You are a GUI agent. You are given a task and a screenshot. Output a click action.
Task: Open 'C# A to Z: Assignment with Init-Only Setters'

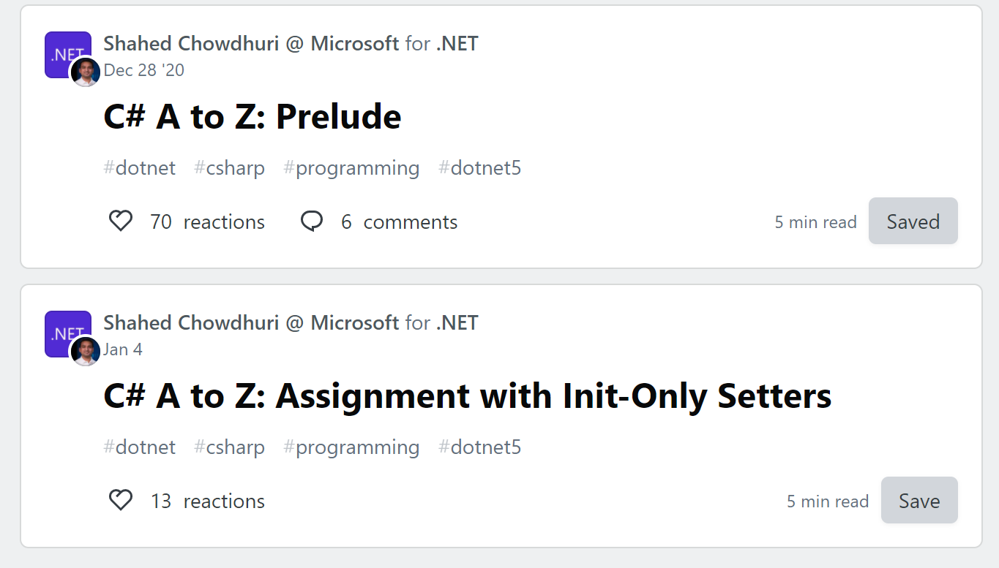(468, 395)
